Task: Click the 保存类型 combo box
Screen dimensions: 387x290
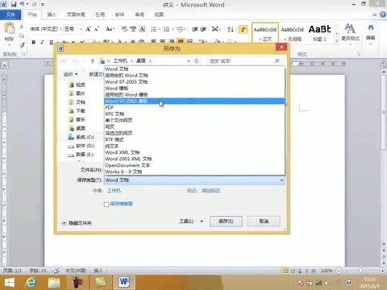Action: click(x=194, y=180)
